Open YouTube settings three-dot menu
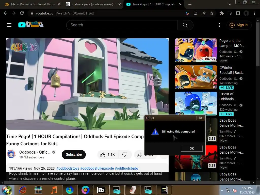 click(x=219, y=25)
